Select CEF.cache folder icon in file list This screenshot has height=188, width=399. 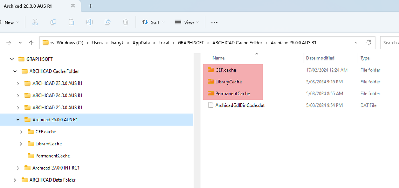pyautogui.click(x=211, y=70)
